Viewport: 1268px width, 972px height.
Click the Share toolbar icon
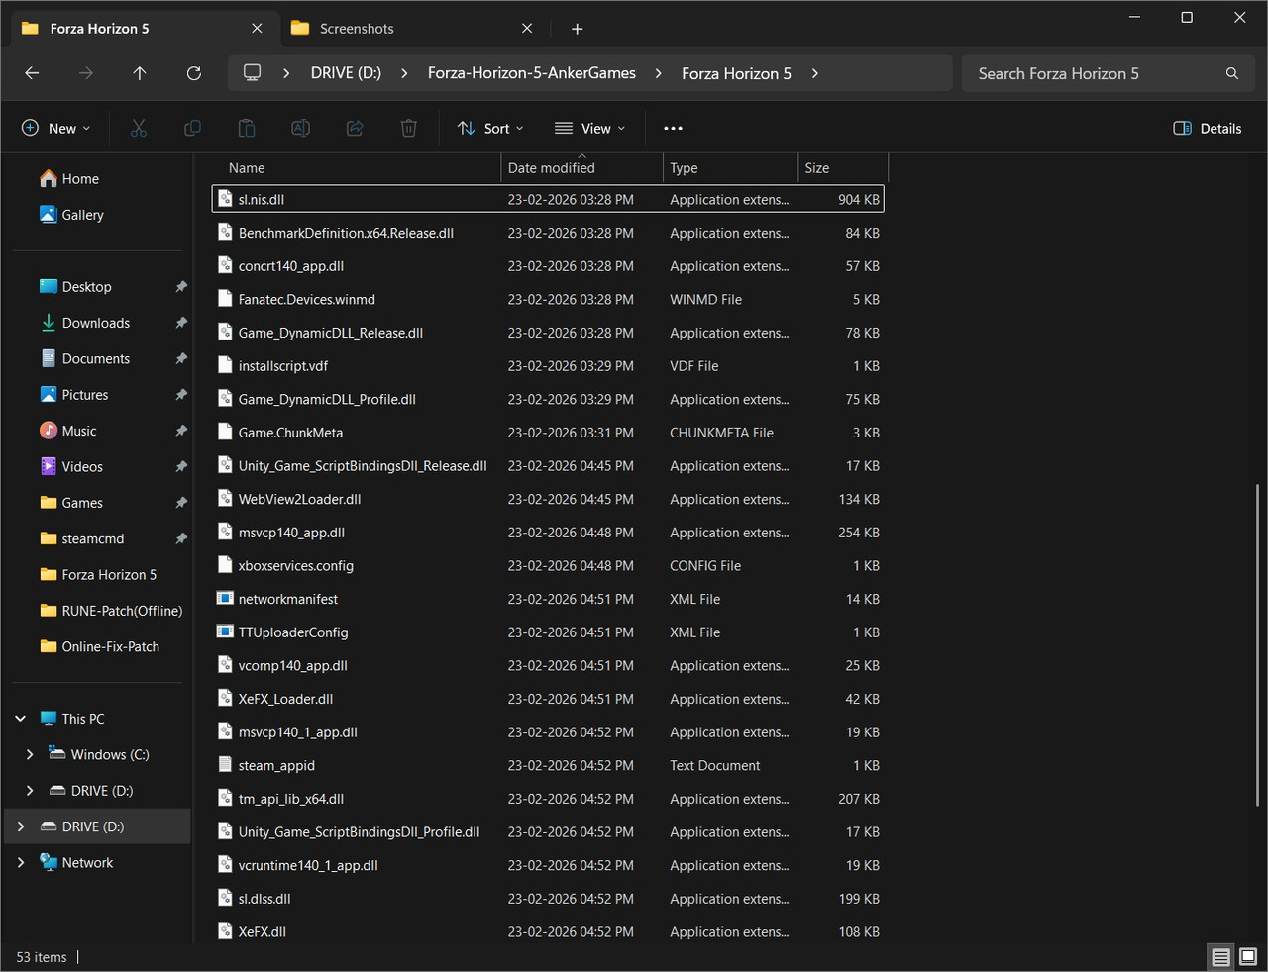(355, 128)
